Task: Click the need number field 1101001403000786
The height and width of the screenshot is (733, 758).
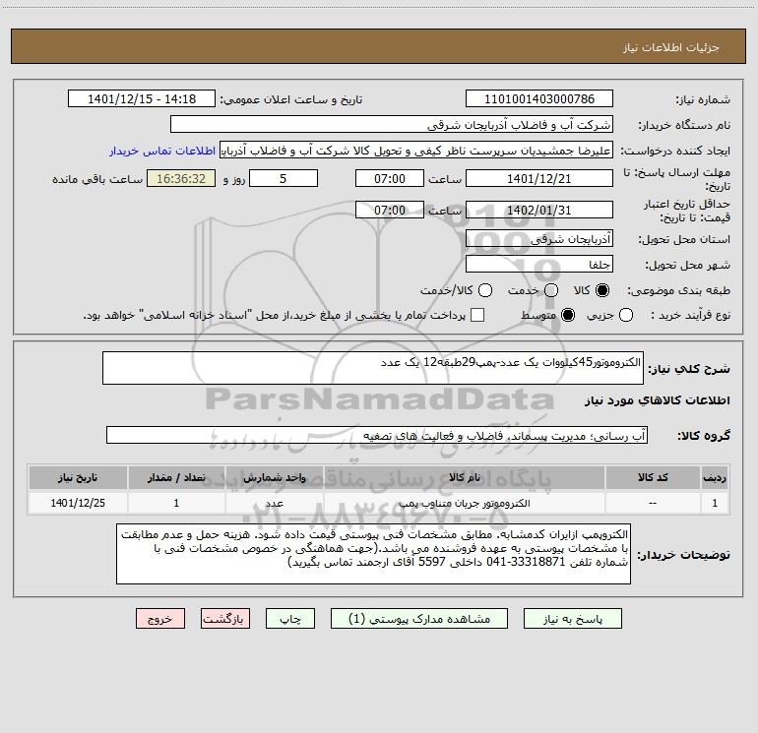Action: point(539,98)
